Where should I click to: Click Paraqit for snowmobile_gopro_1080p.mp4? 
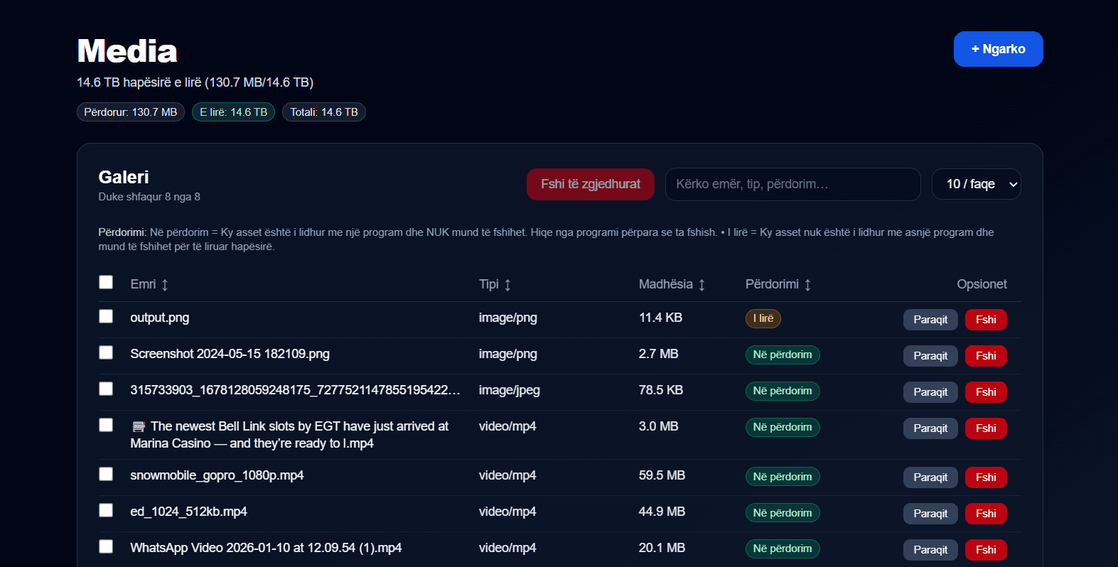coord(930,477)
